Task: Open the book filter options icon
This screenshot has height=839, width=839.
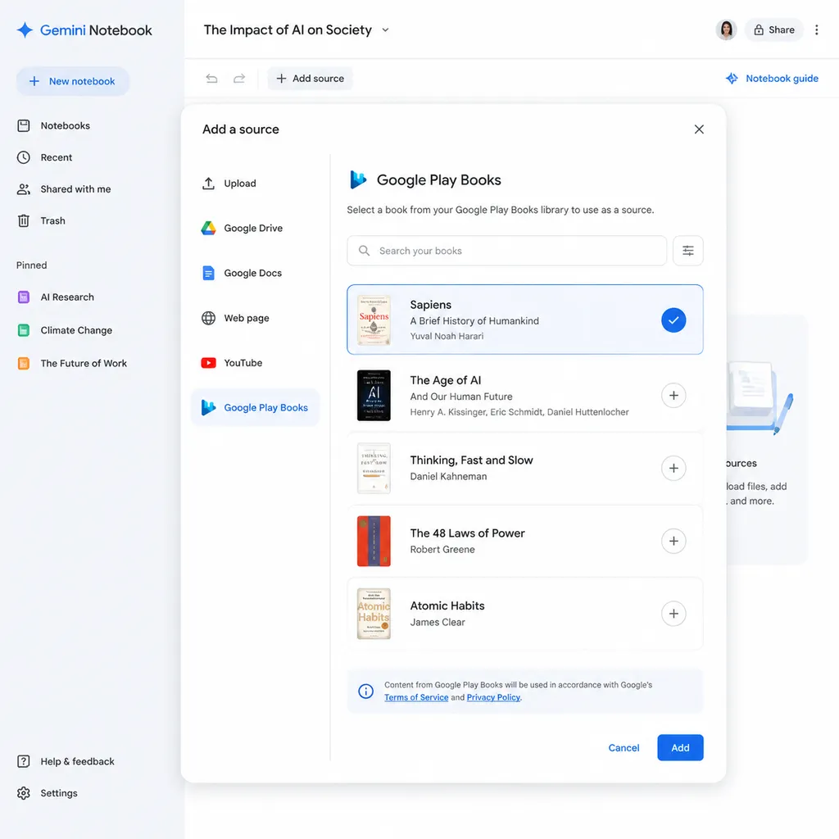Action: click(x=688, y=251)
